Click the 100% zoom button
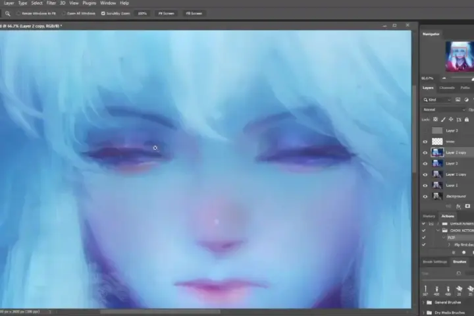This screenshot has height=316, width=474. 142,13
